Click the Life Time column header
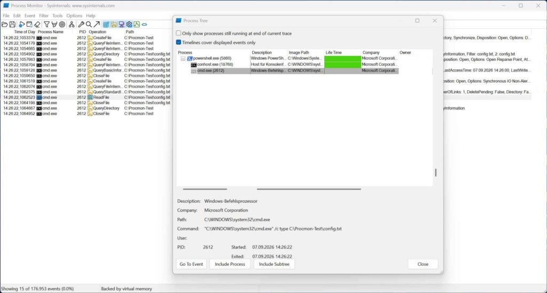 pos(342,53)
